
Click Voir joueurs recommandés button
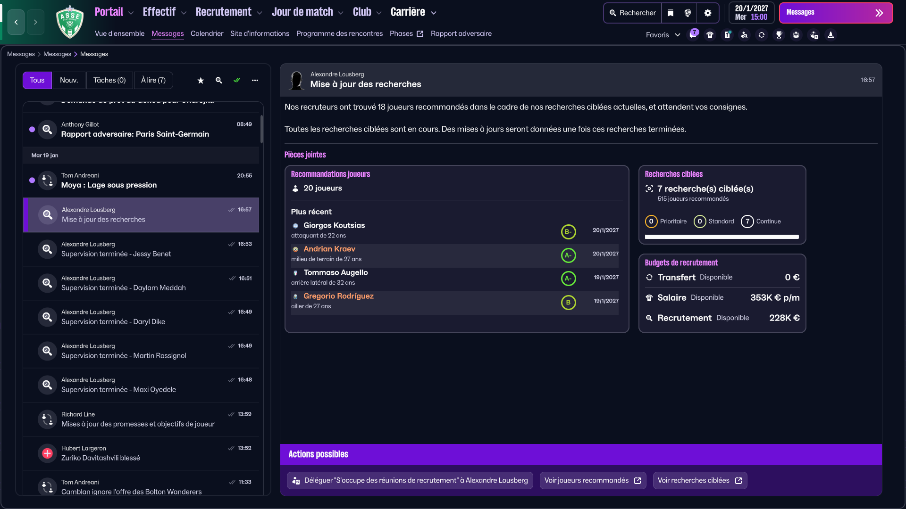[x=592, y=480]
